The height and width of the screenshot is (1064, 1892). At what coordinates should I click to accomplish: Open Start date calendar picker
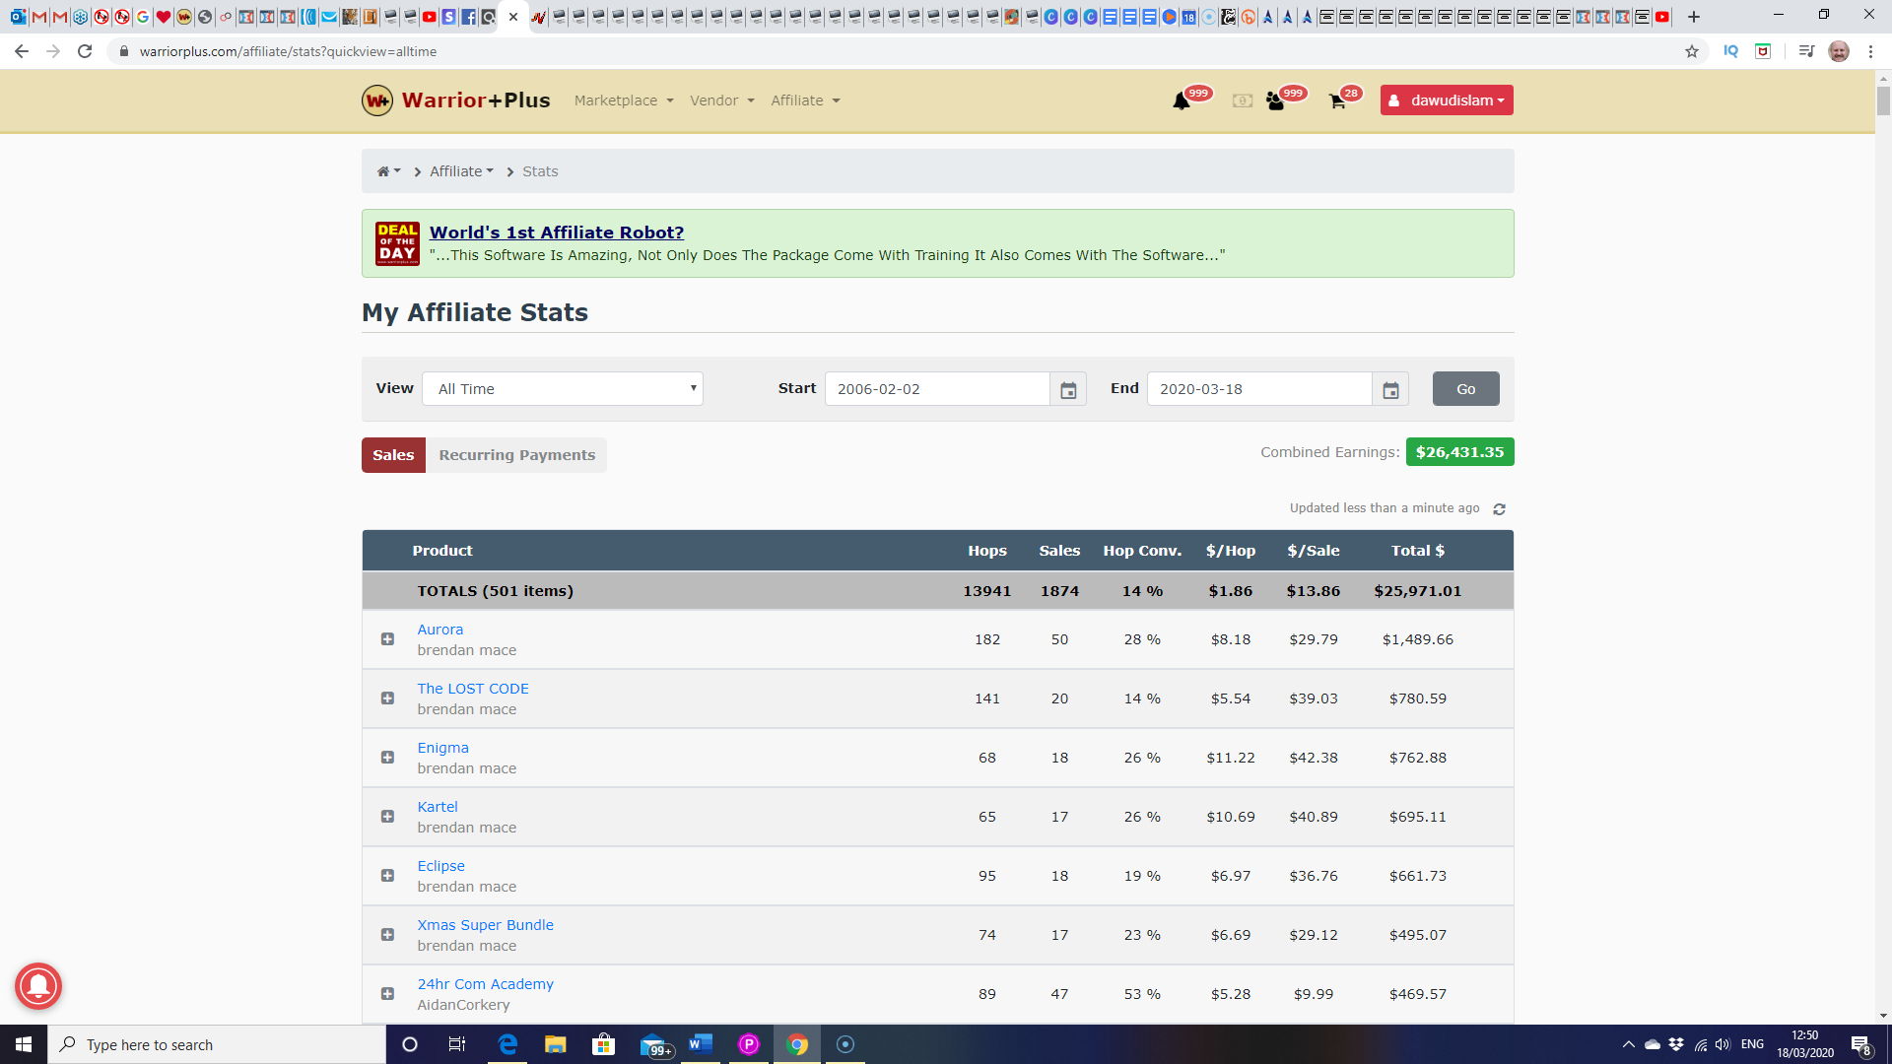click(x=1068, y=389)
